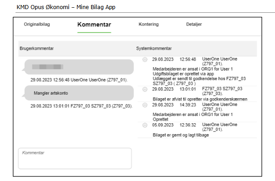Select 'Bilaget er afvist til opretter' entry
Image resolution: width=275 pixels, height=181 pixels.
(x=200, y=99)
